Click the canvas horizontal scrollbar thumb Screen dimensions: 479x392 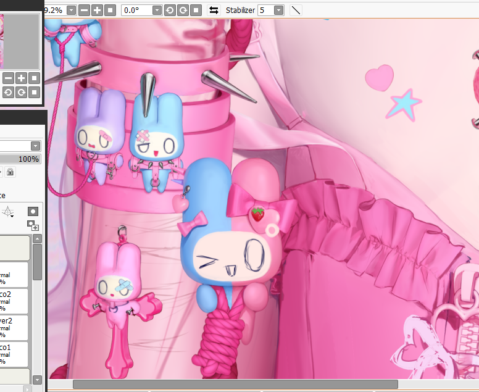coord(235,384)
